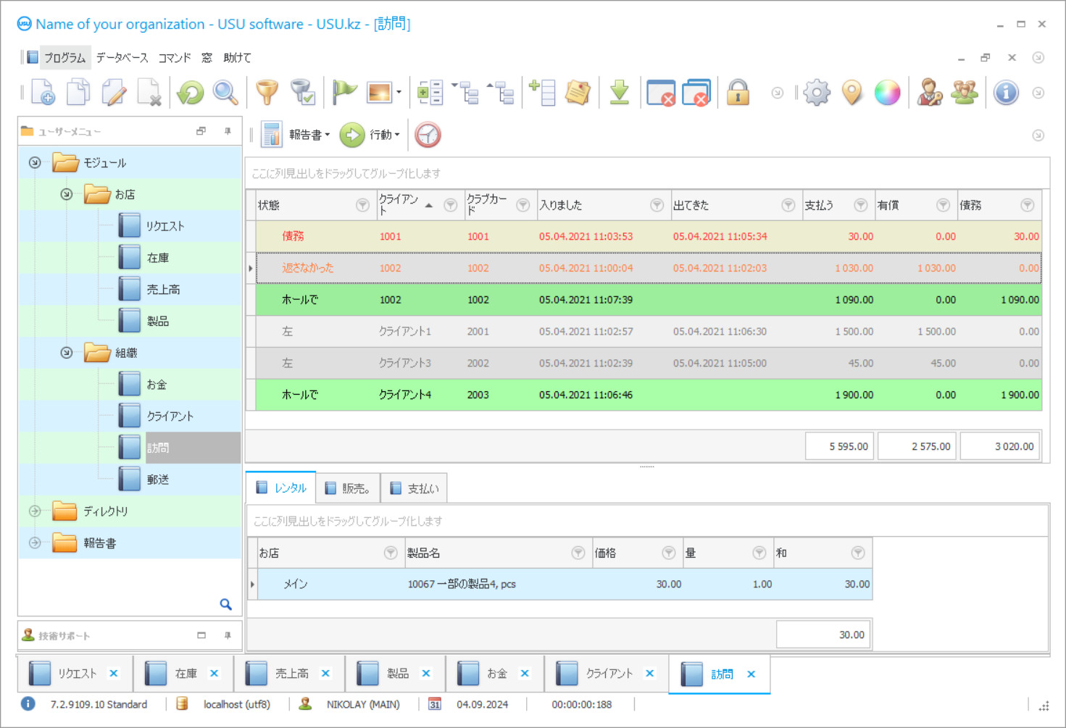Open the データベース menu
Screen dimensions: 1066x728
122,58
